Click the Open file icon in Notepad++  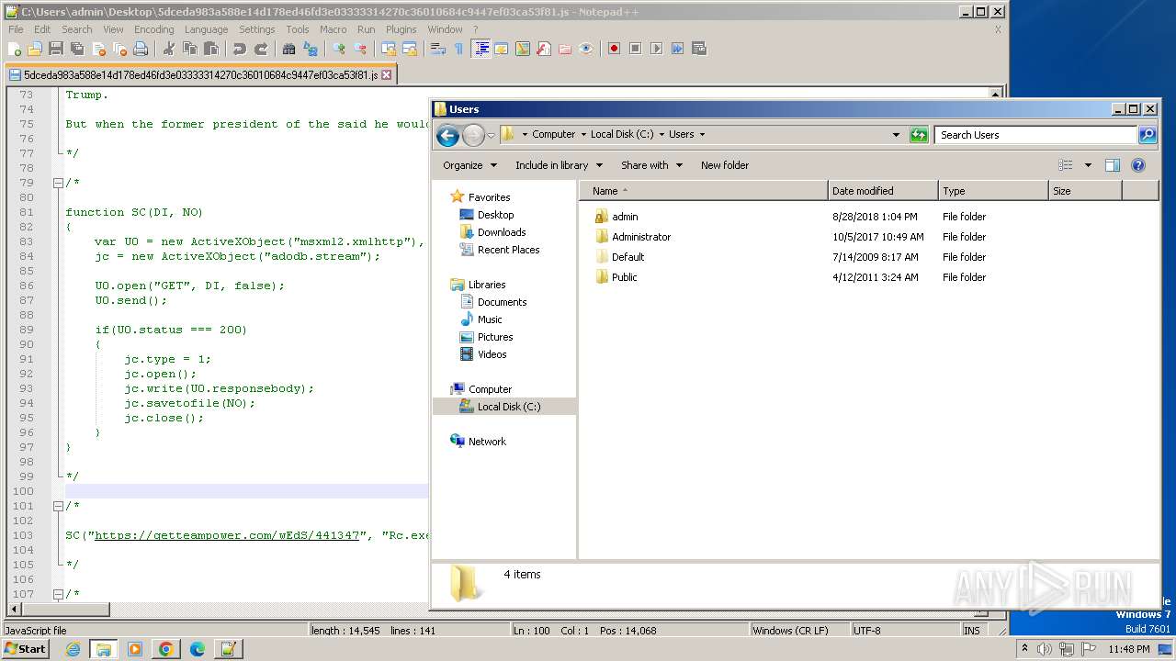[35, 49]
